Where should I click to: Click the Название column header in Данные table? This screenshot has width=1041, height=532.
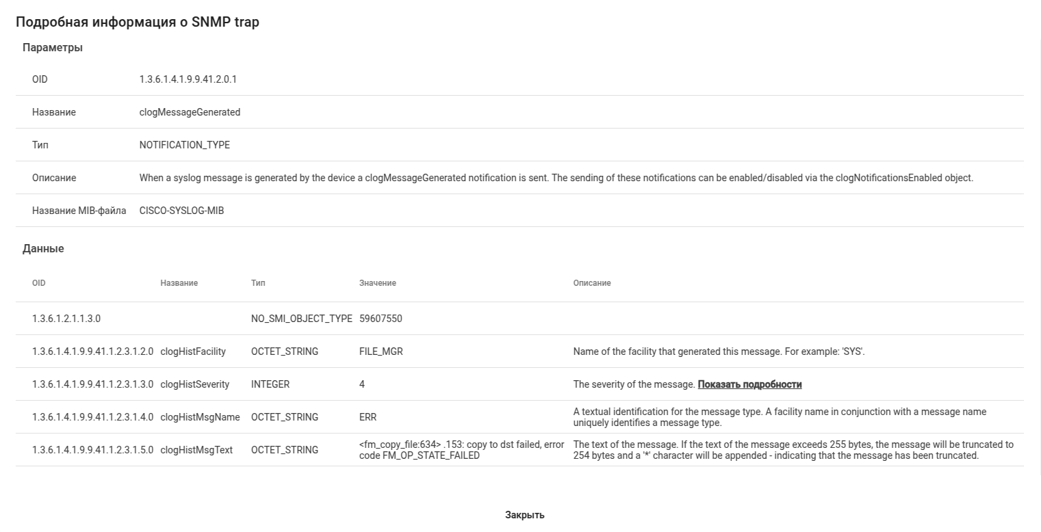coord(179,283)
